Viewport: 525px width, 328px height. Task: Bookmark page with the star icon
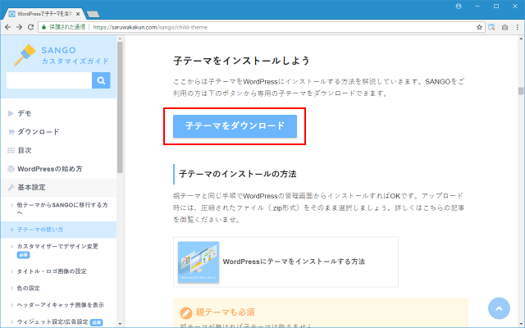[479, 27]
